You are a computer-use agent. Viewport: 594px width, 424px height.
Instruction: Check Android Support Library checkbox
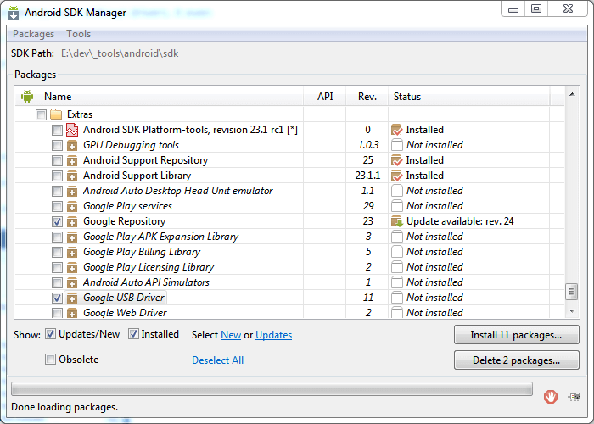pyautogui.click(x=57, y=176)
